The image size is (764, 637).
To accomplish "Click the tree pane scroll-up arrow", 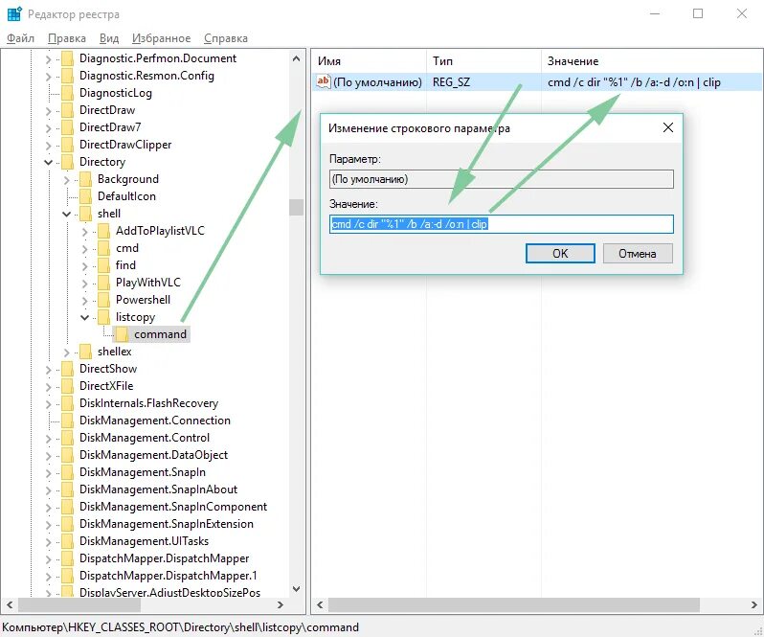I will point(296,58).
